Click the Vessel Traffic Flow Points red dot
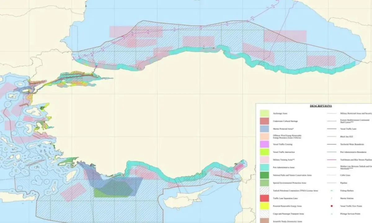The height and width of the screenshot is (223, 372). 332,206
